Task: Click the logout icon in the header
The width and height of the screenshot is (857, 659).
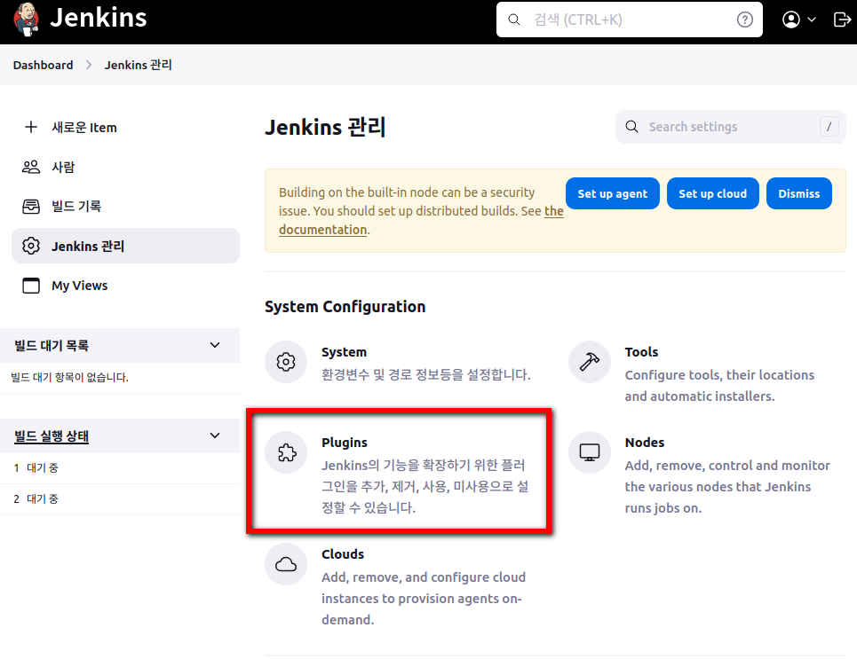Action: (x=842, y=20)
